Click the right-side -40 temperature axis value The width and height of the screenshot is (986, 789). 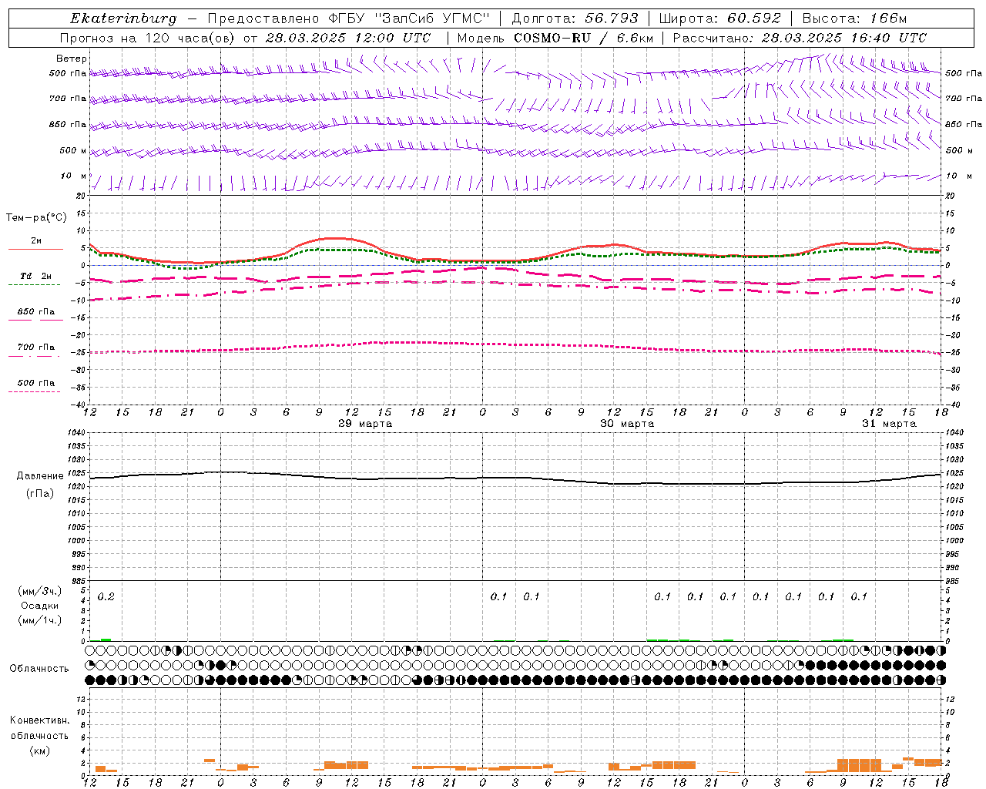pos(952,405)
